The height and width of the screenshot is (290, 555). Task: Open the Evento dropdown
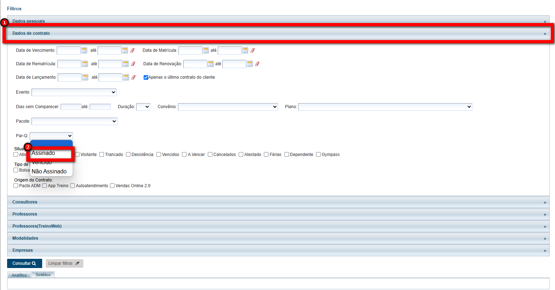point(74,92)
